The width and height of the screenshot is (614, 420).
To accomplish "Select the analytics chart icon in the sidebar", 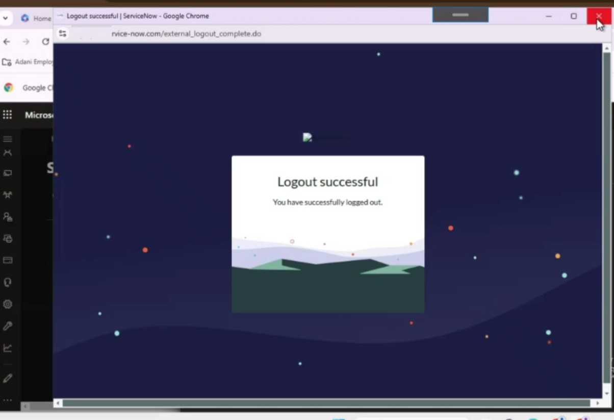I will [7, 348].
